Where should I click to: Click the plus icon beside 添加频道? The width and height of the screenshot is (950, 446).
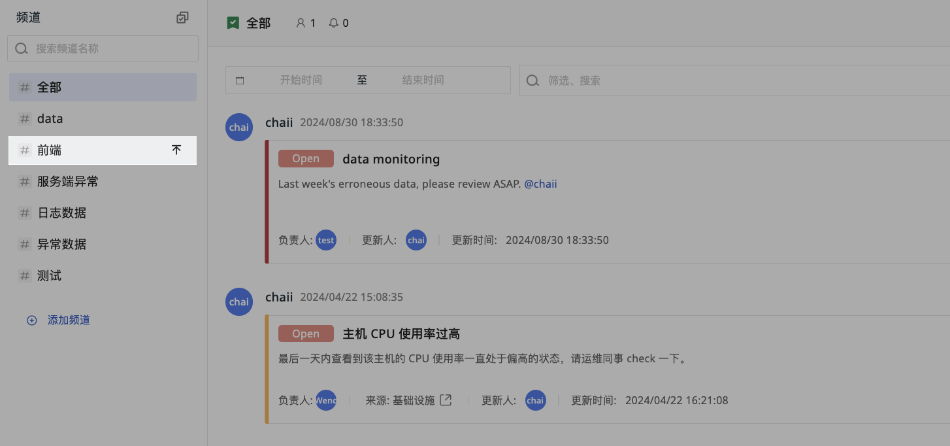tap(31, 320)
